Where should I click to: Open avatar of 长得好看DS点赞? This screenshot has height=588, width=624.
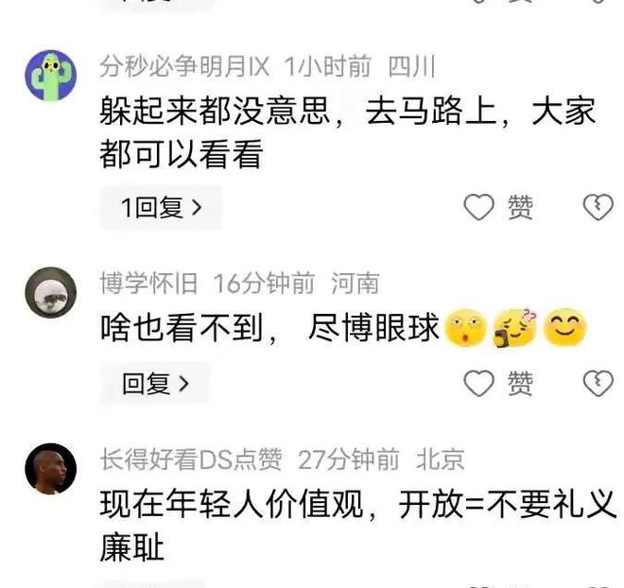pyautogui.click(x=51, y=469)
